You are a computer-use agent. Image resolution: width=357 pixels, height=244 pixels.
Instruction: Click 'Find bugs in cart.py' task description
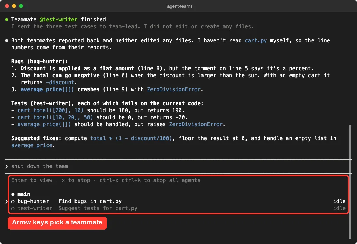coord(90,201)
